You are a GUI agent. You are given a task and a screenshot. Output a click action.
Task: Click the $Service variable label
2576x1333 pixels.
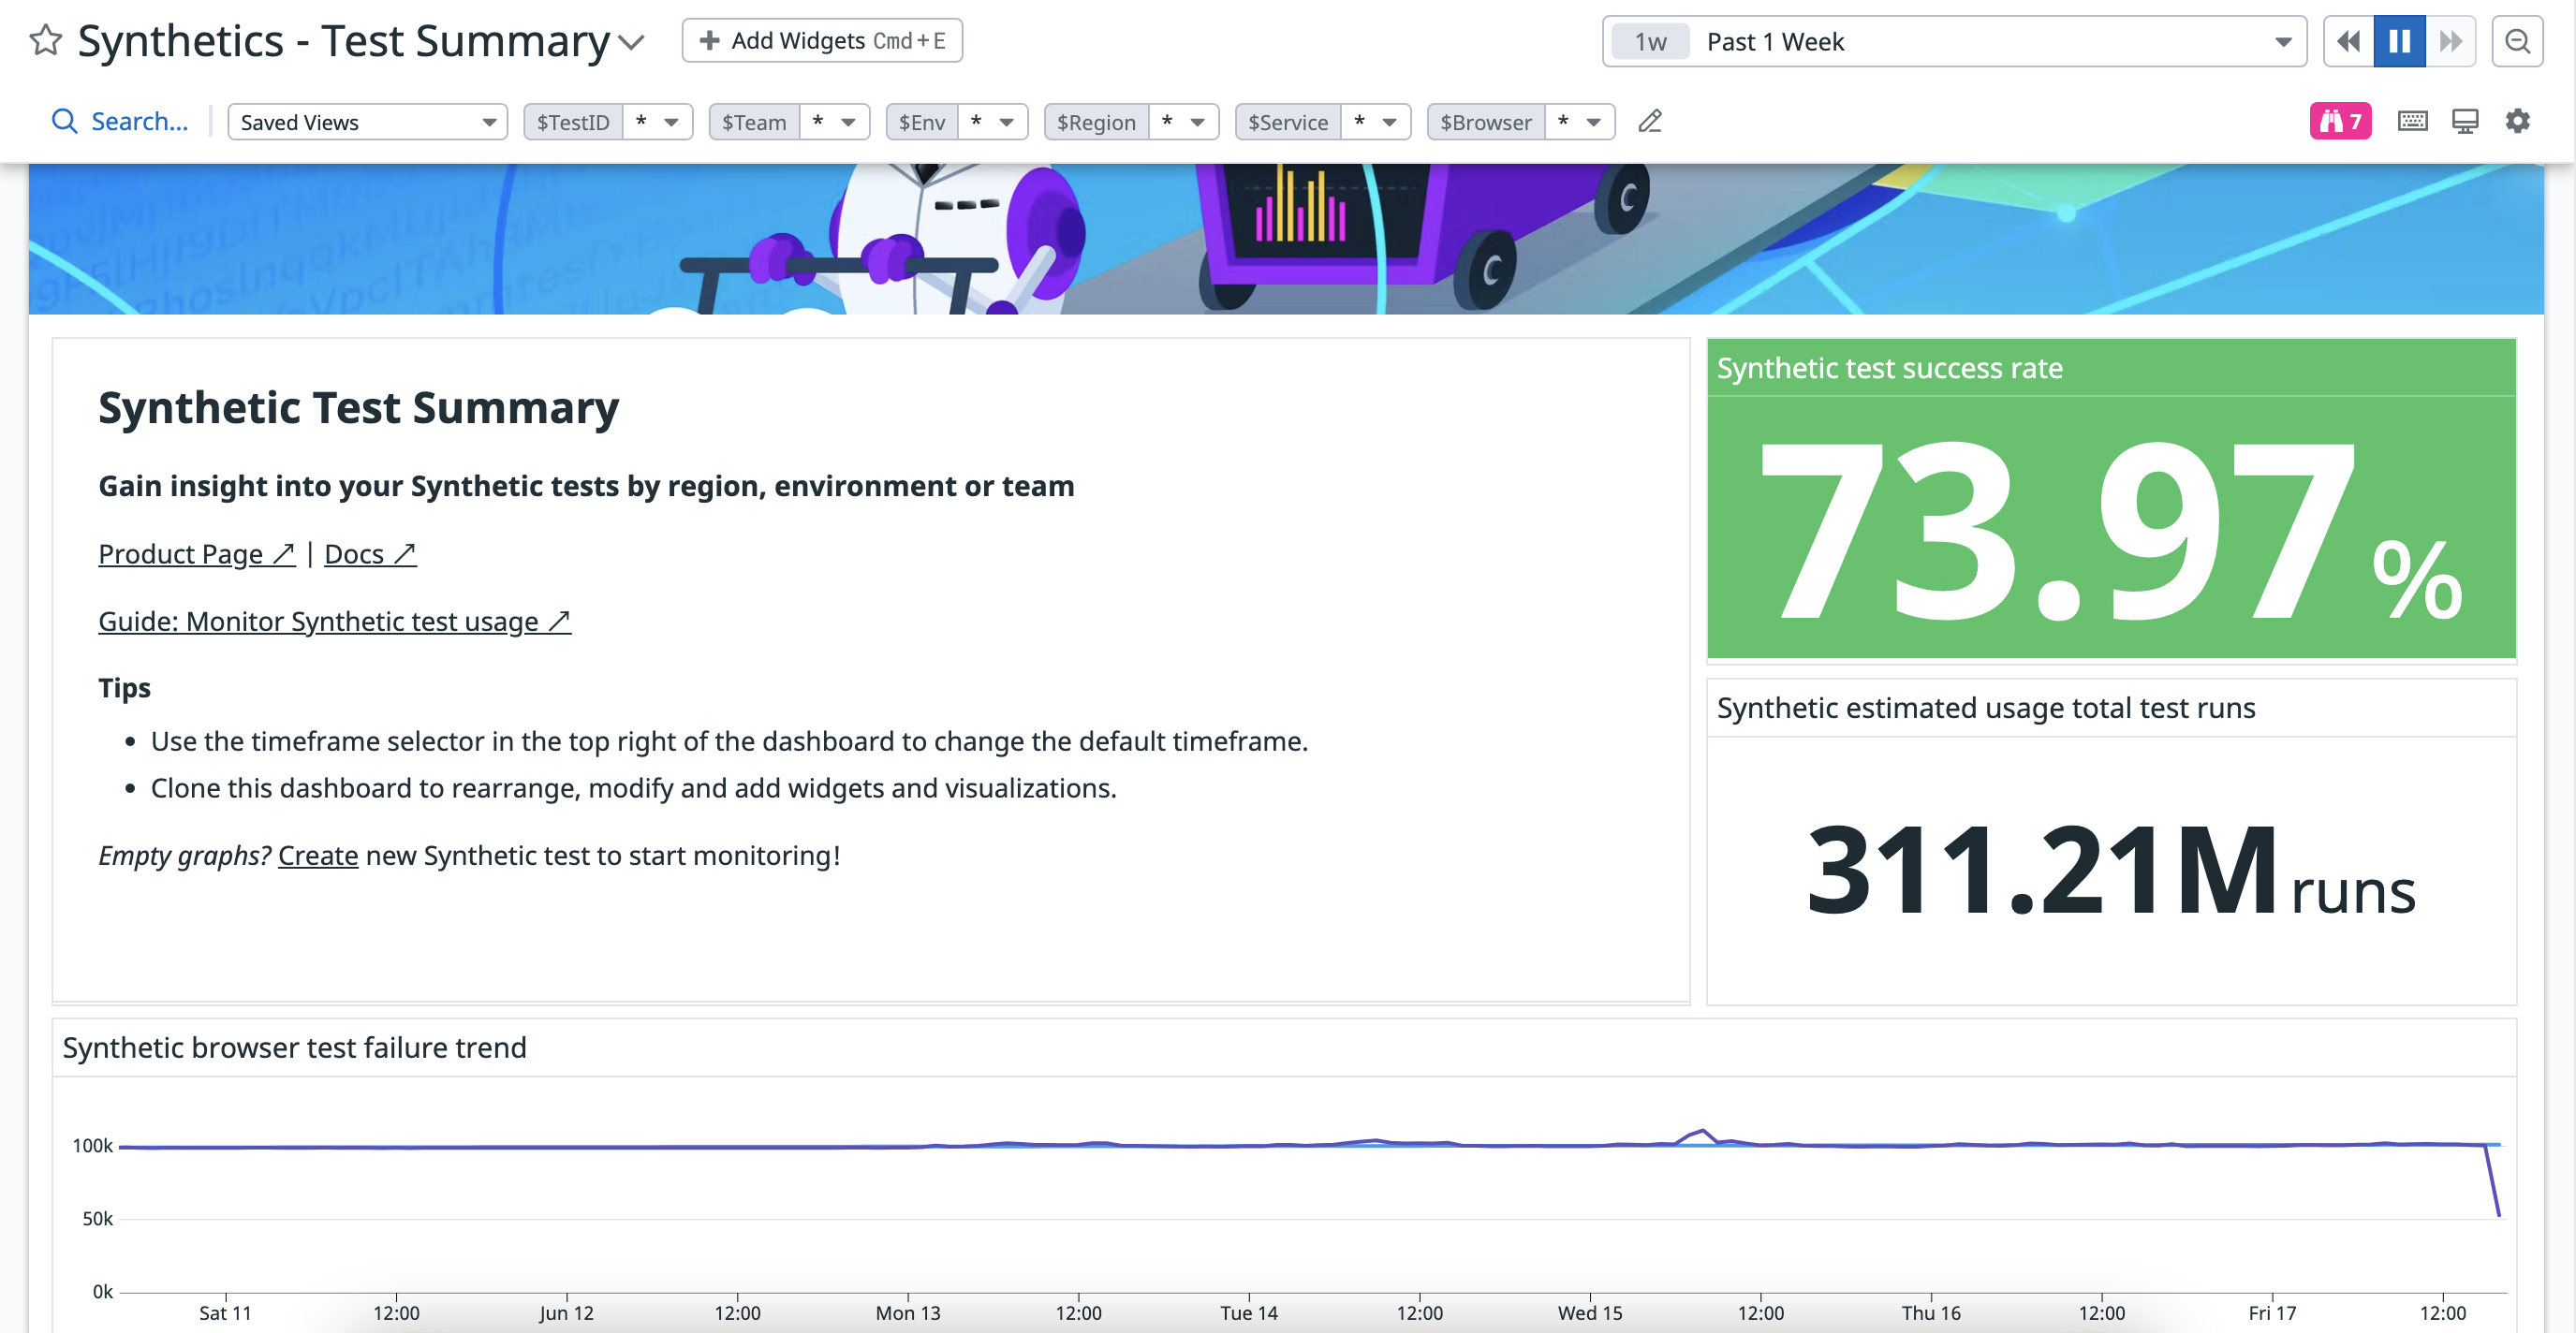(1288, 122)
